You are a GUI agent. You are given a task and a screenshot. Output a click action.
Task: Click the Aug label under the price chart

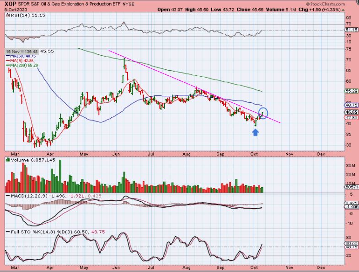click(187, 154)
